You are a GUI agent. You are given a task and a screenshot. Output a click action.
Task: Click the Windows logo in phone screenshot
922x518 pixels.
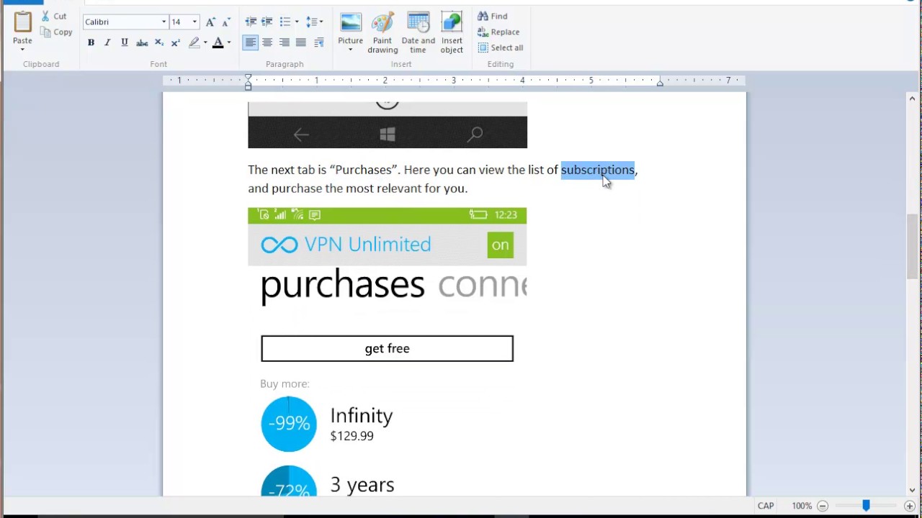(x=388, y=134)
